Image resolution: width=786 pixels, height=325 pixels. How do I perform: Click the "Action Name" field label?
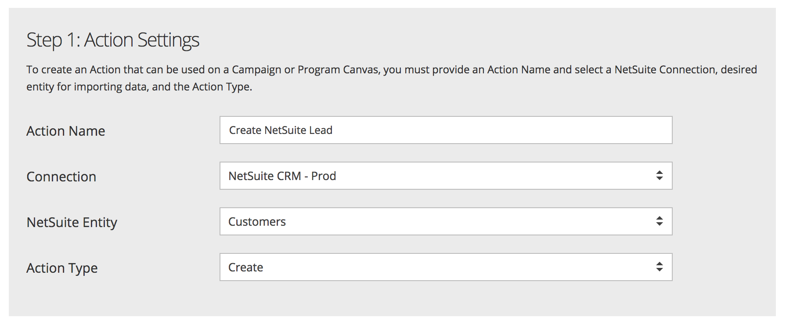[66, 131]
